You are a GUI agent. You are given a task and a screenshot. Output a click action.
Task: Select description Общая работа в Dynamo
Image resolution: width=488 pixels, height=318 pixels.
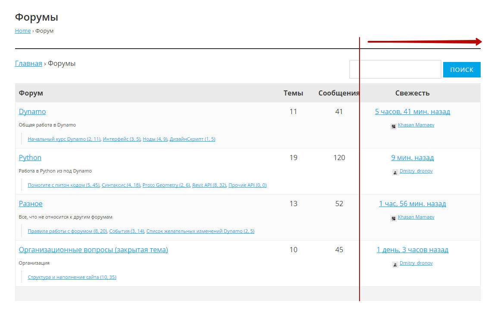47,125
